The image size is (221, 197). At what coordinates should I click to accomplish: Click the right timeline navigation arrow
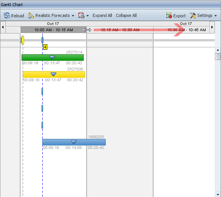tap(212, 27)
